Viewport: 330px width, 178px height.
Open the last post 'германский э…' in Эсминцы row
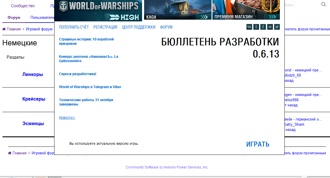[303, 119]
